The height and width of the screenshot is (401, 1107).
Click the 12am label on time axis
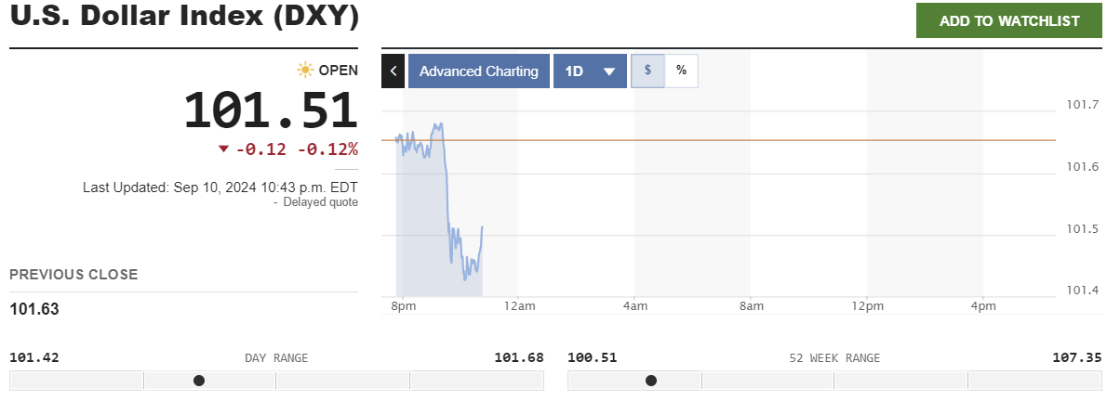[x=518, y=306]
